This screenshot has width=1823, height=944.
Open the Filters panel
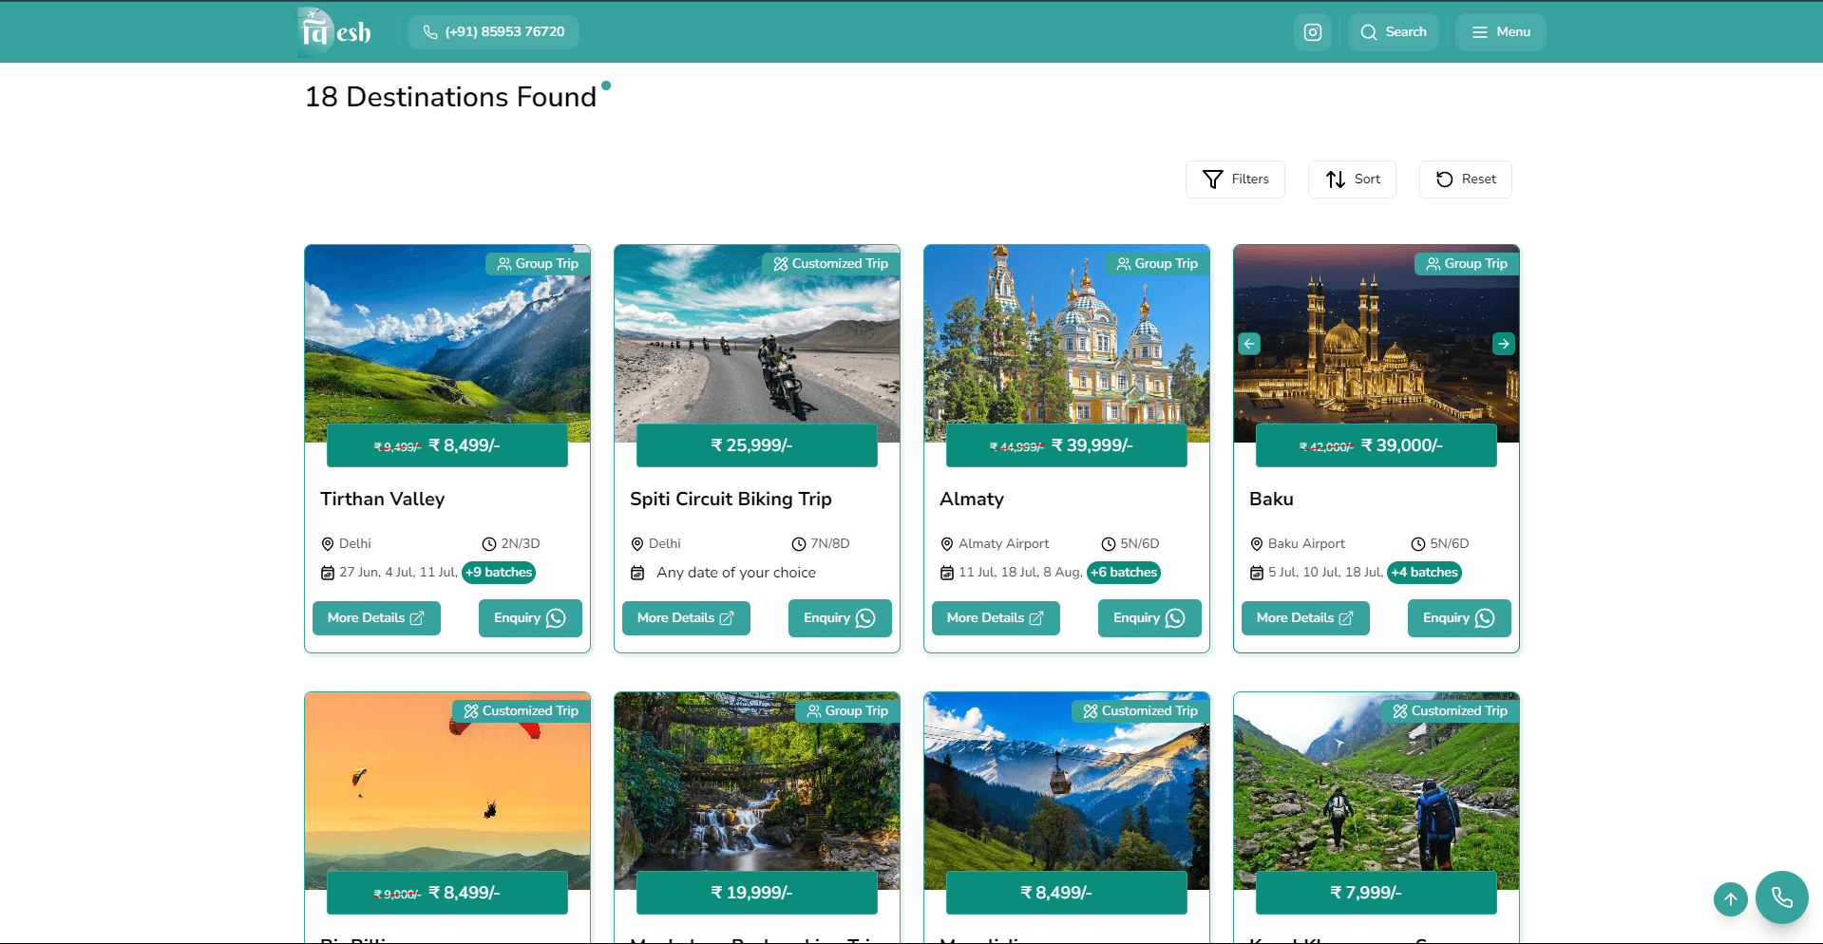coord(1235,179)
